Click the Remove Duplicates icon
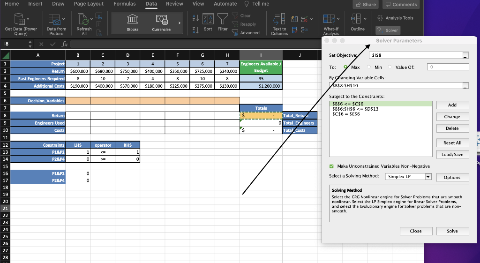480x263 pixels. point(294,30)
